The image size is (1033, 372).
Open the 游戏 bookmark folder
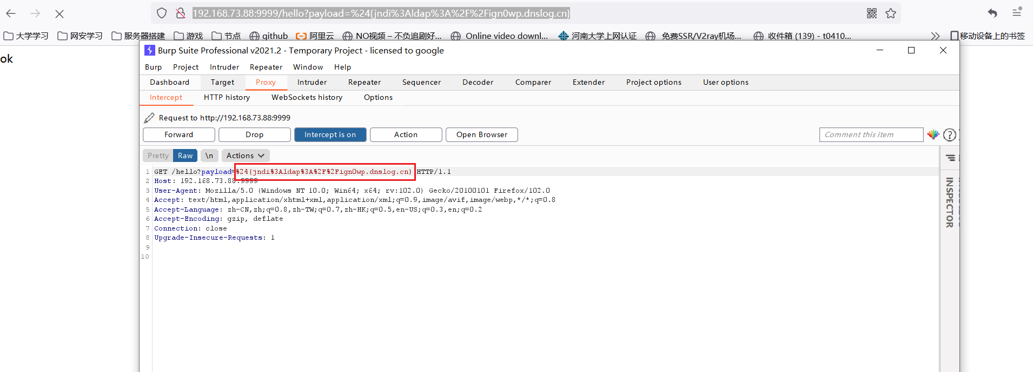tap(188, 36)
